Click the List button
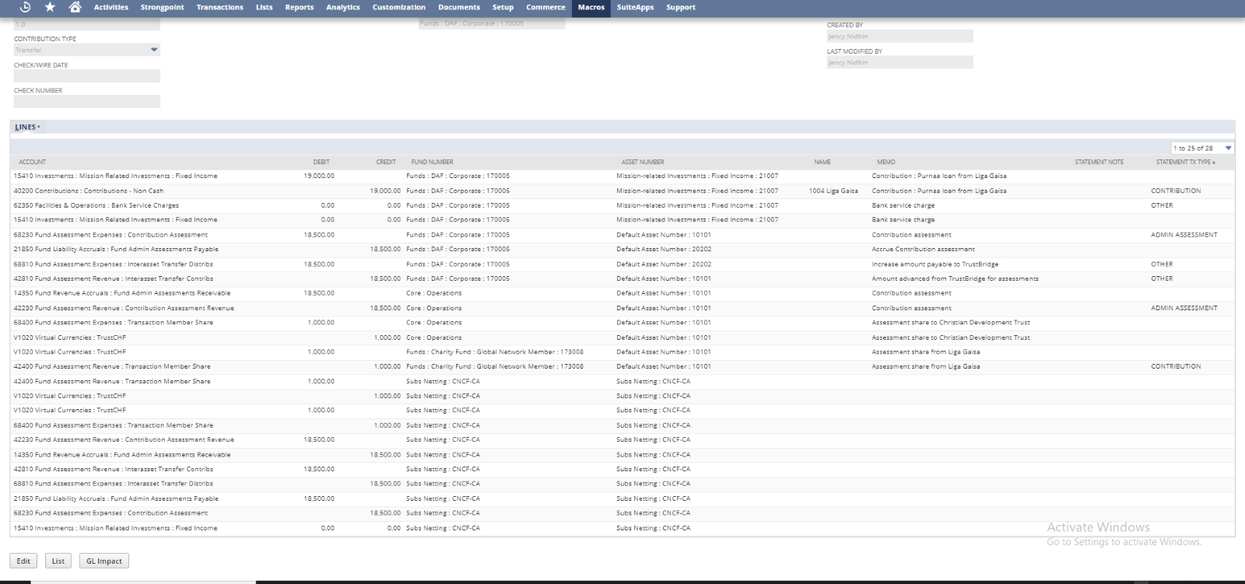 [x=58, y=561]
